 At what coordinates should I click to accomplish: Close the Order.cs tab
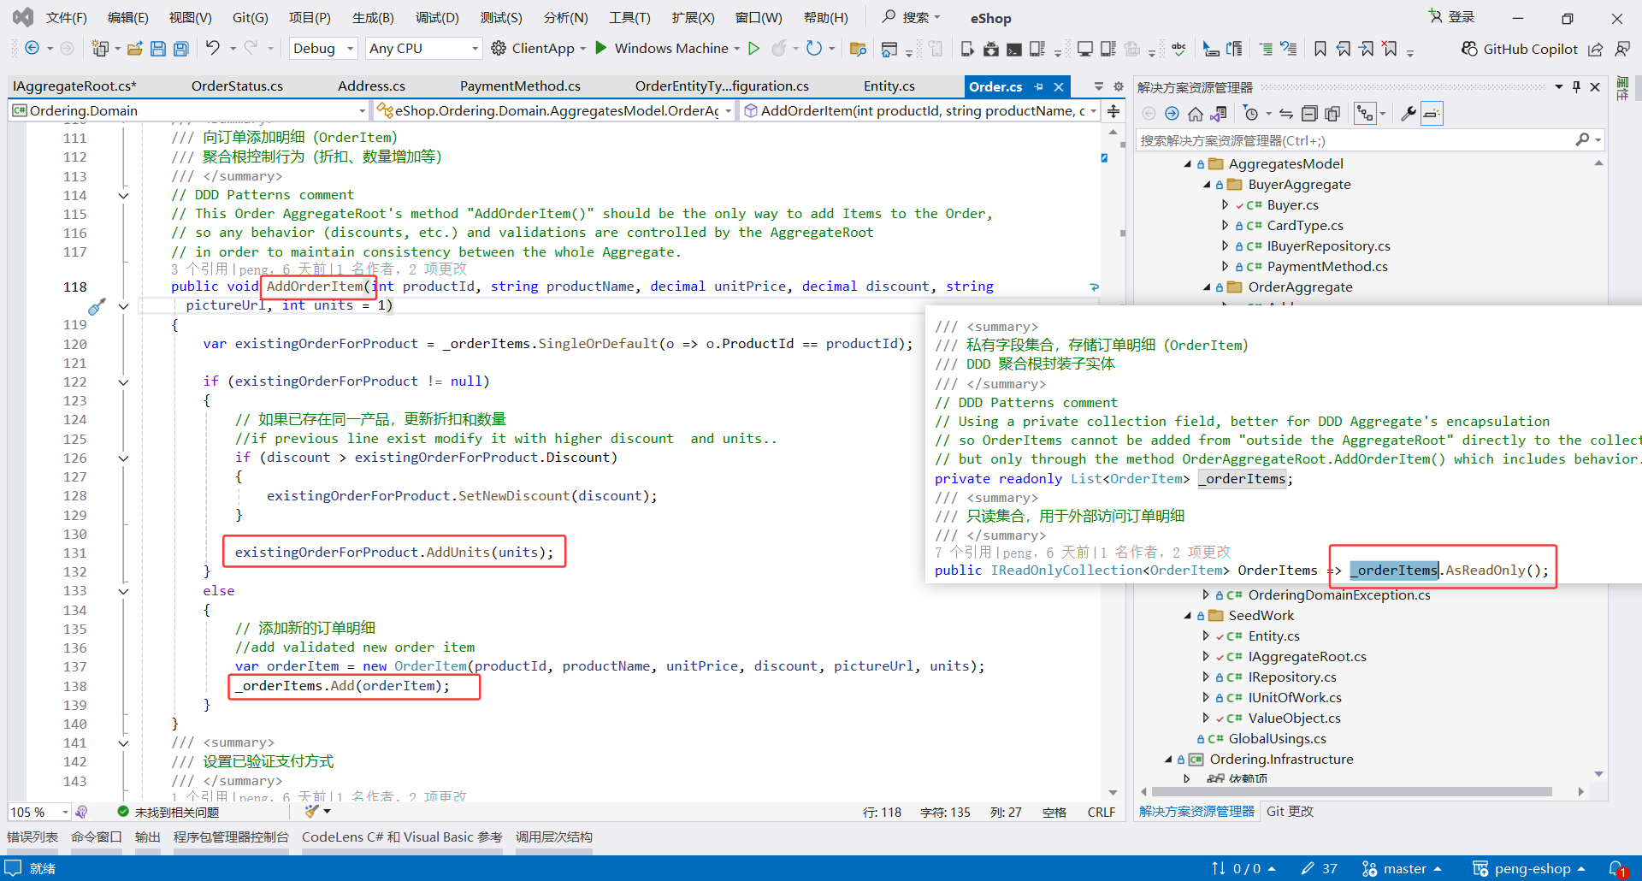[1059, 86]
